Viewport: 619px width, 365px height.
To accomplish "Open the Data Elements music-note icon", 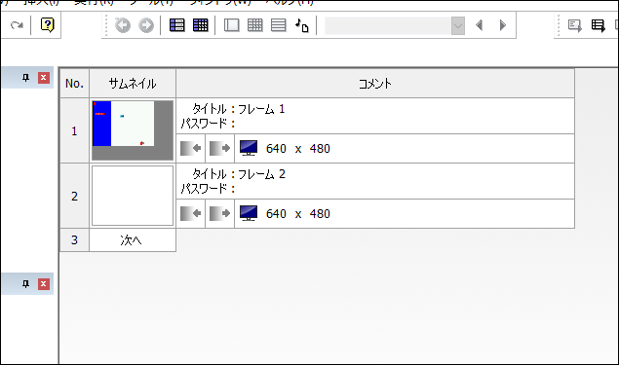I will tap(302, 25).
